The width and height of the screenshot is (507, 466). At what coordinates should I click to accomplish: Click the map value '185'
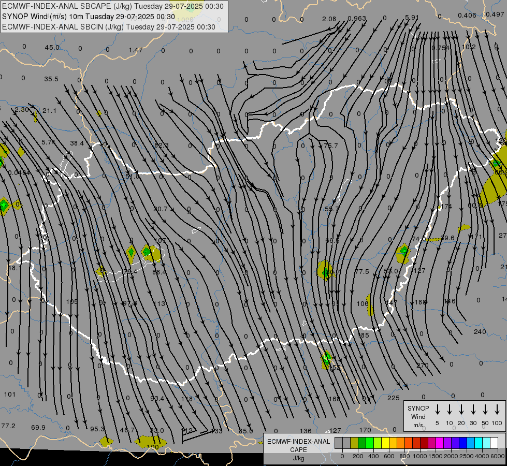[363, 335]
